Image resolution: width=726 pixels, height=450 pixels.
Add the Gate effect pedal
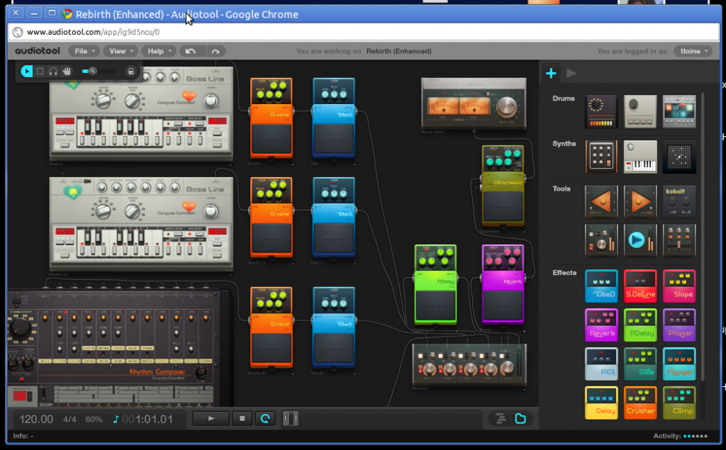coord(640,364)
